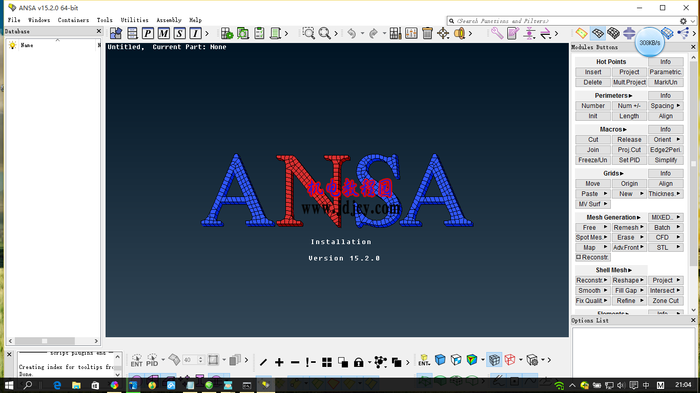Click the crosshair target icon in toolbar

443,34
